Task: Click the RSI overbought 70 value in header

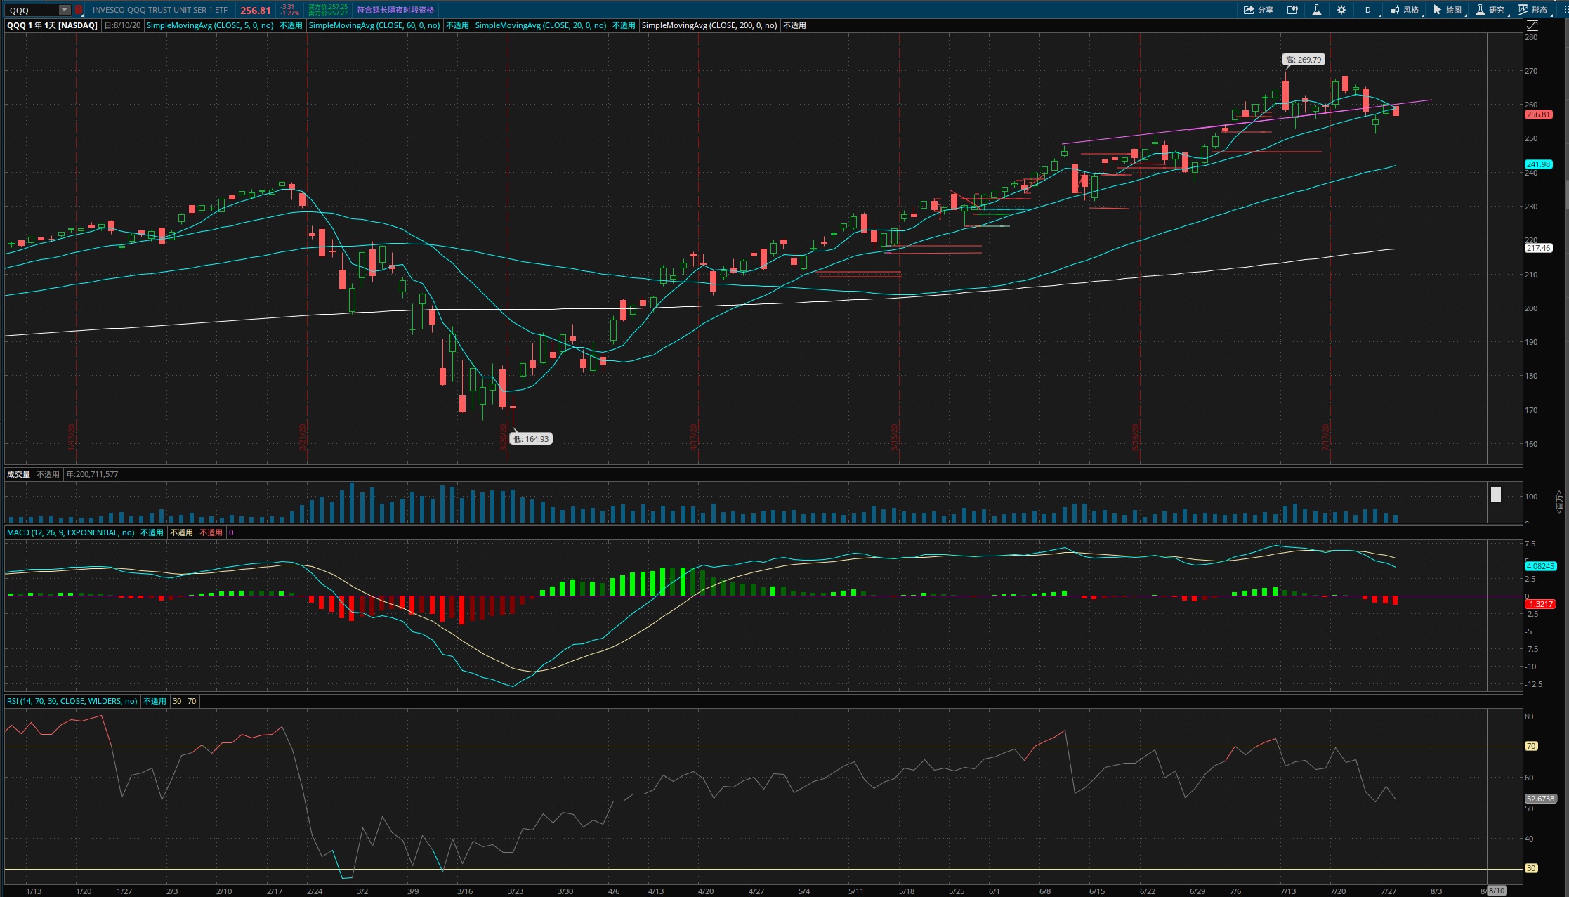Action: pyautogui.click(x=192, y=701)
